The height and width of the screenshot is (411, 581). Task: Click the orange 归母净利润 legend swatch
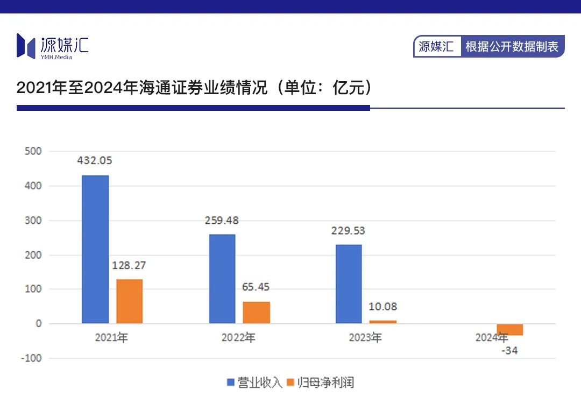click(290, 382)
